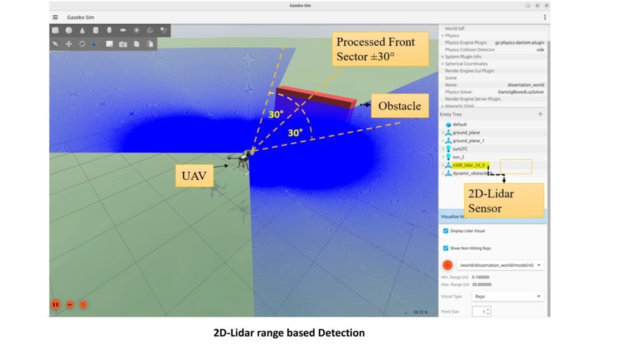Expand the System Plugin Info section
This screenshot has width=622, height=350.
pyautogui.click(x=442, y=57)
